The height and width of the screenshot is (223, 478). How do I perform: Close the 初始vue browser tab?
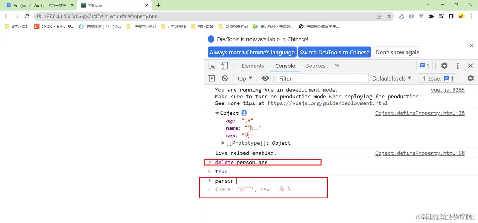146,6
